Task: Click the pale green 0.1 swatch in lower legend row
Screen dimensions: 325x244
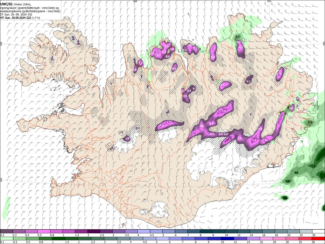Action: click(x=7, y=238)
